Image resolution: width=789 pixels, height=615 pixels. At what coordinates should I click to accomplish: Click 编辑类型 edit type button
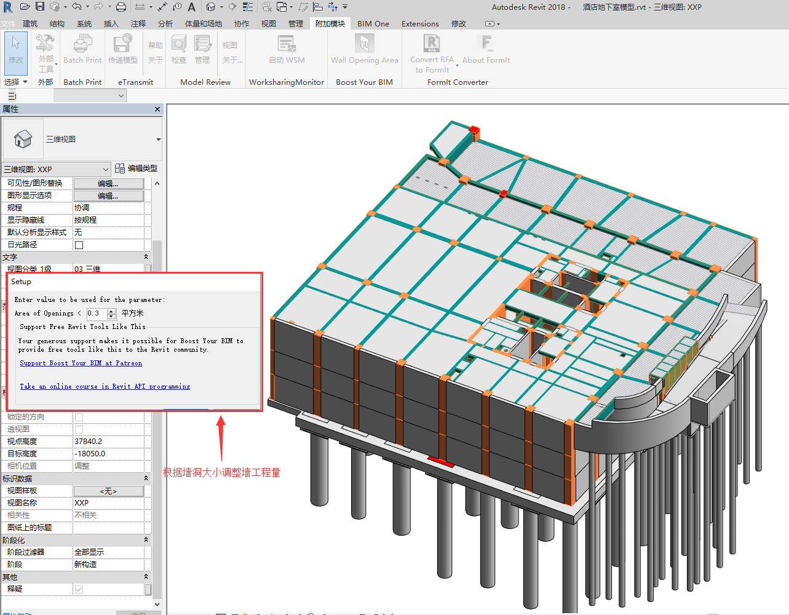136,169
